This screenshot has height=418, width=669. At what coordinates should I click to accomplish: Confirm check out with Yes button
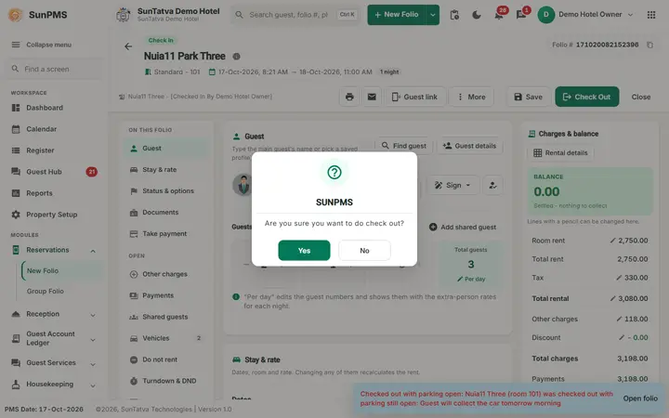click(x=304, y=251)
